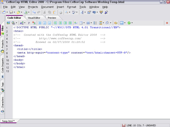Click the Find magnifier icon

pos(66,12)
